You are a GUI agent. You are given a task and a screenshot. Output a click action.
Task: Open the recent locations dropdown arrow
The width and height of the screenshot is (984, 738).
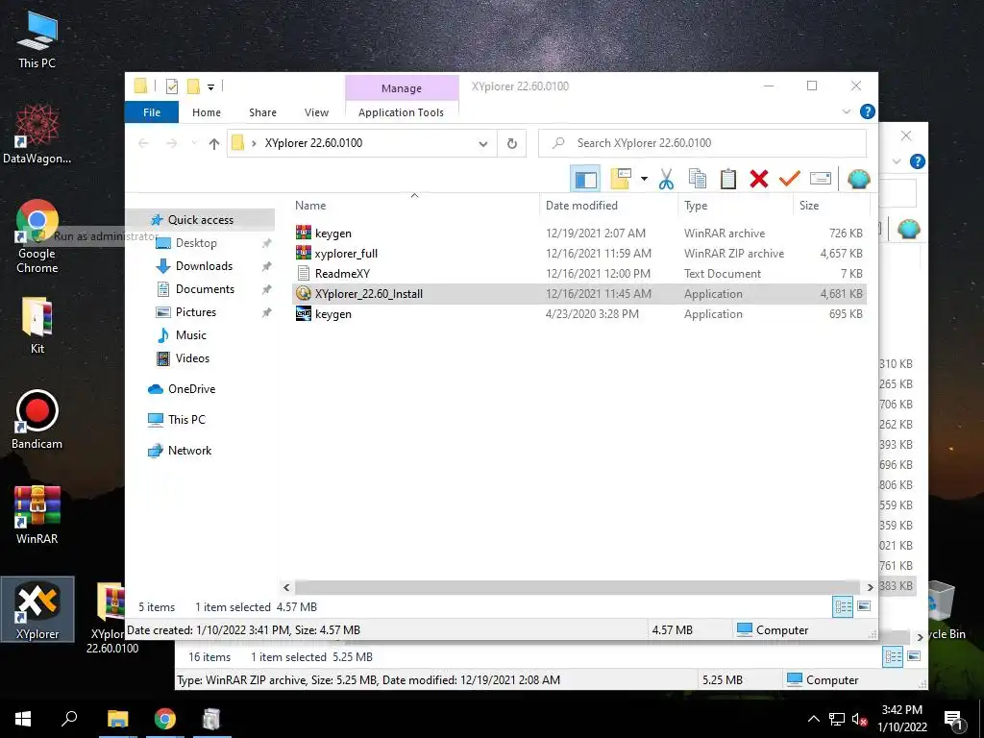click(x=194, y=144)
